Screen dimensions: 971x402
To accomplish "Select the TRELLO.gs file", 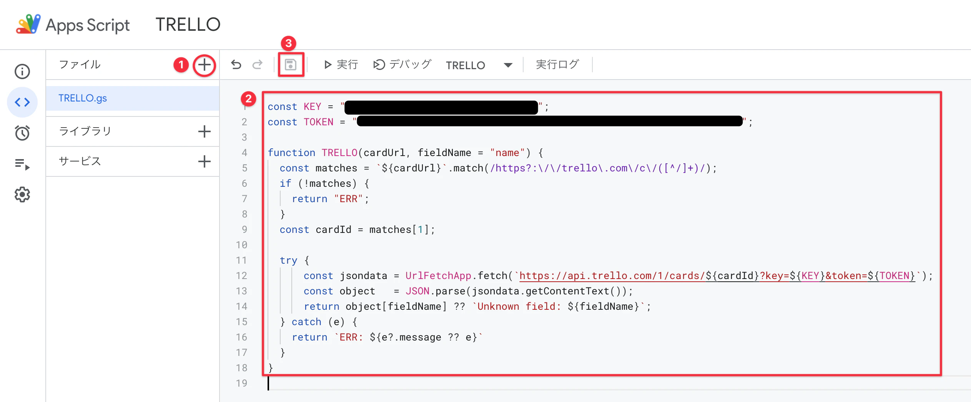I will point(133,98).
